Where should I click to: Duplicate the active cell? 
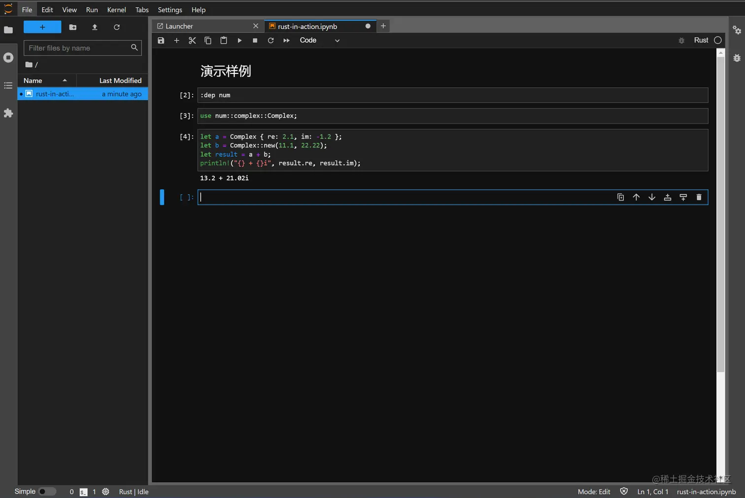[x=621, y=197]
